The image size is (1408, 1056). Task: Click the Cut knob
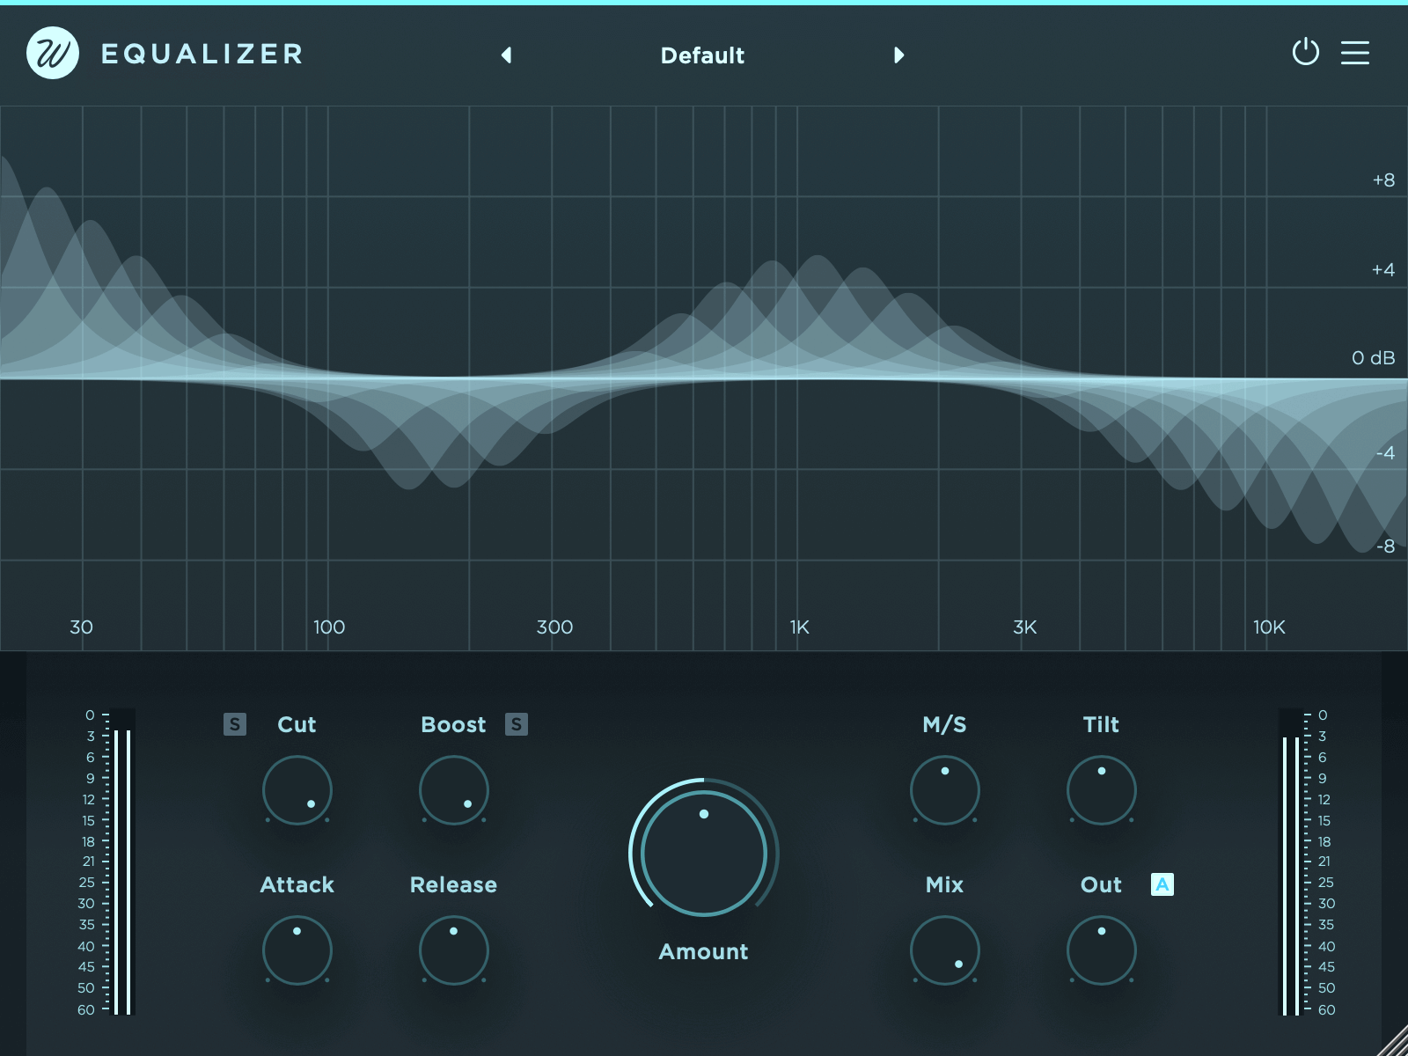pos(297,790)
